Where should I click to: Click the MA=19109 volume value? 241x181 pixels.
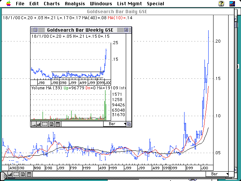pos(107,88)
